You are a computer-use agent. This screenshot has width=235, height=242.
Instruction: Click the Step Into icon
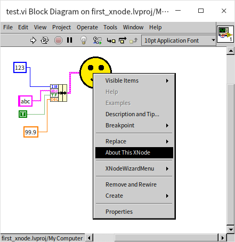click(x=111, y=41)
